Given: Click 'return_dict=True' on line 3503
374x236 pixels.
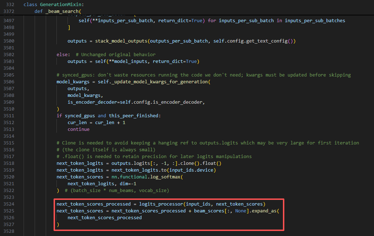Looking at the screenshot, I should 175,62.
